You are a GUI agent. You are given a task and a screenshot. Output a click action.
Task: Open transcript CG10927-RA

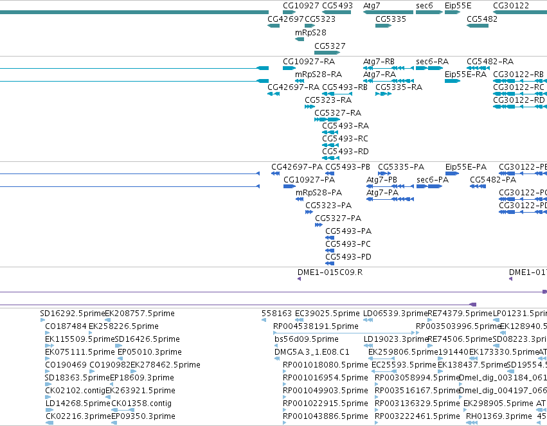point(309,62)
